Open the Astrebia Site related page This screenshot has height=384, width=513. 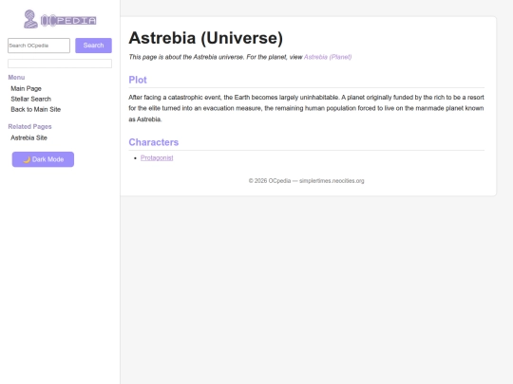click(28, 137)
